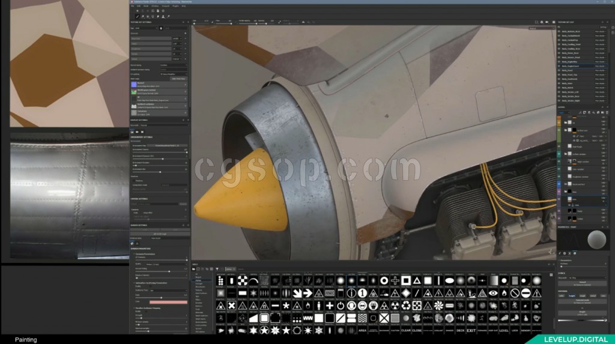Screen dimensions: 615x344
Task: Click the shelf filter funnel icon
Action: [x=217, y=269]
